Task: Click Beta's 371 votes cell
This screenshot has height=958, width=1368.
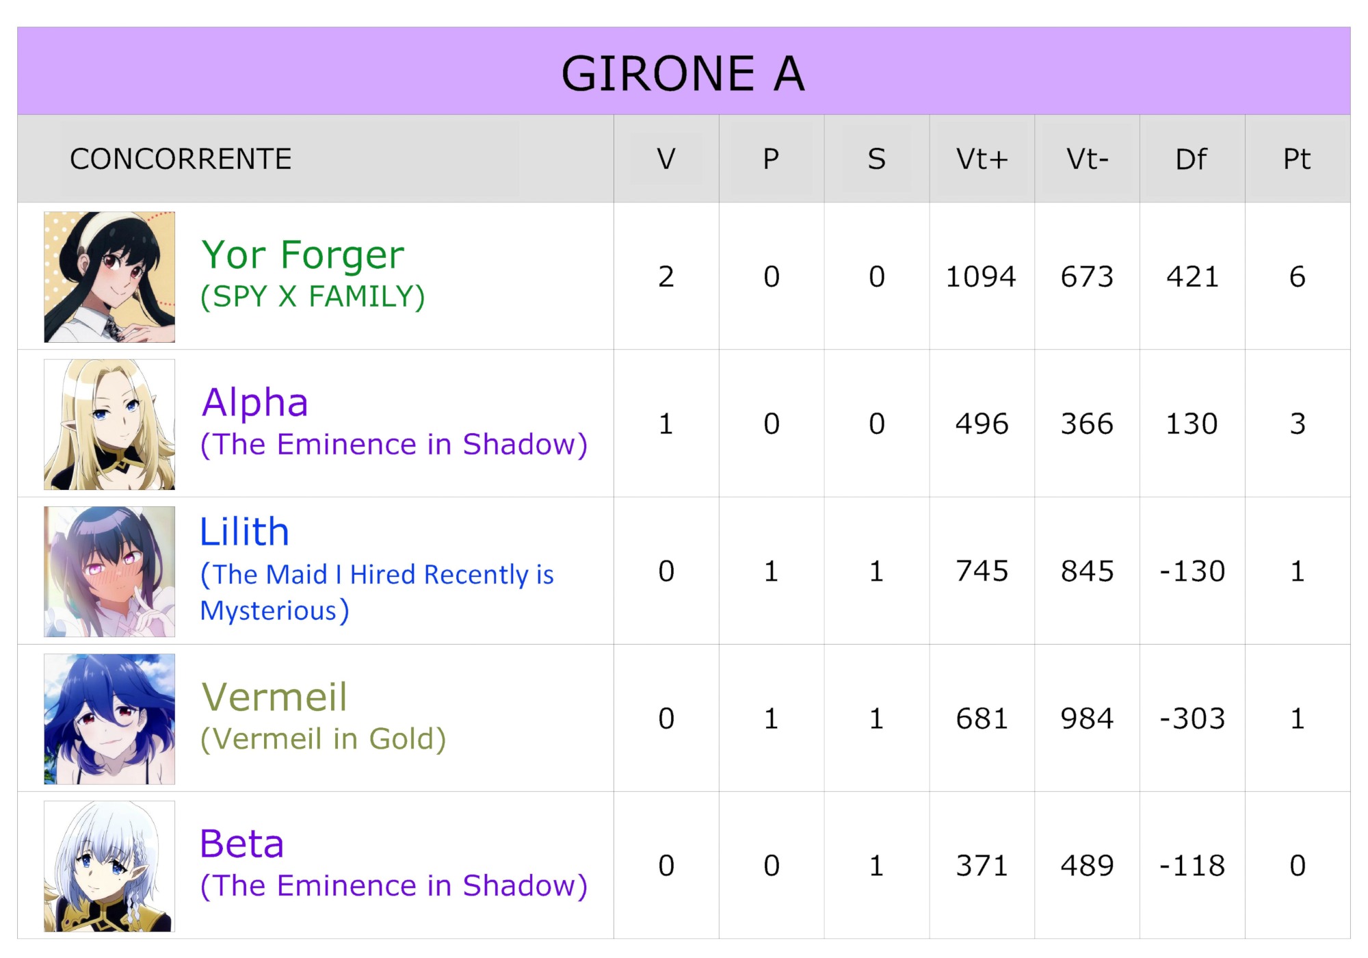Action: point(982,866)
